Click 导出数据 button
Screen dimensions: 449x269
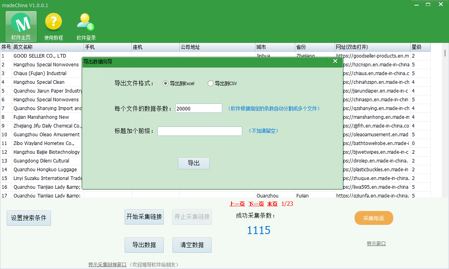(x=144, y=245)
